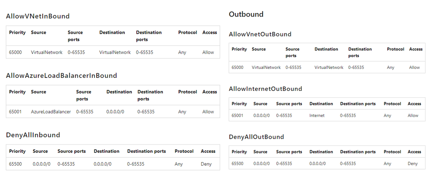Click the AllowVNetInBound heading
This screenshot has width=435, height=190.
click(x=38, y=16)
